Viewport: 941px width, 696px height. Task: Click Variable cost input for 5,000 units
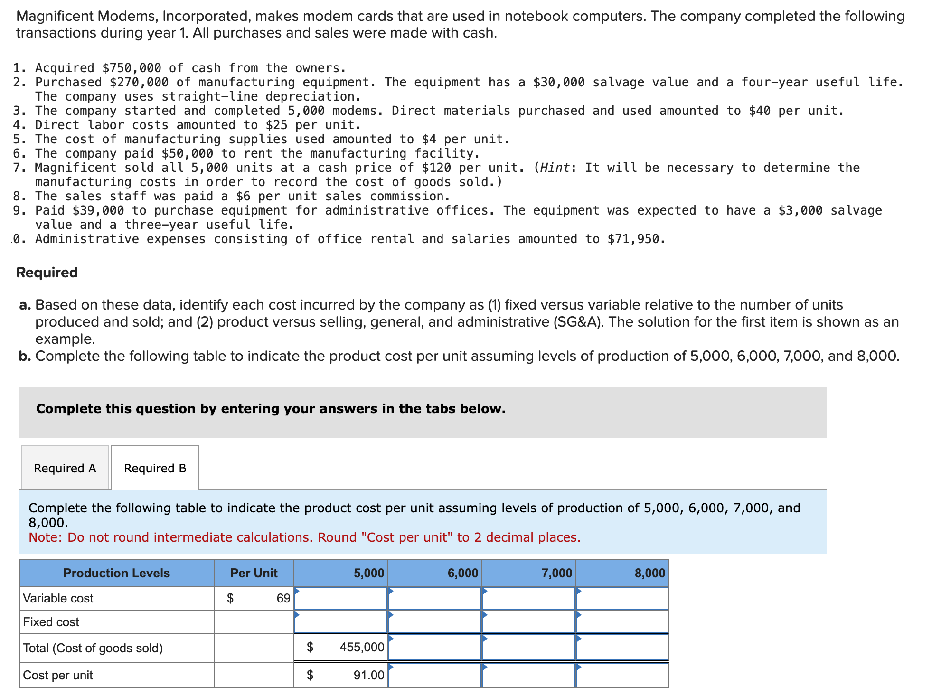click(x=341, y=598)
